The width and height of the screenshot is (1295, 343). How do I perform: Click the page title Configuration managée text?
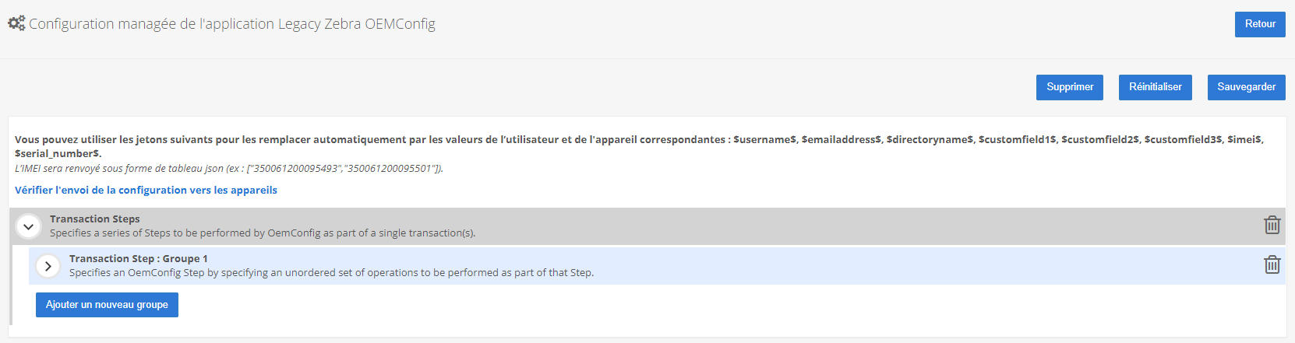(232, 24)
